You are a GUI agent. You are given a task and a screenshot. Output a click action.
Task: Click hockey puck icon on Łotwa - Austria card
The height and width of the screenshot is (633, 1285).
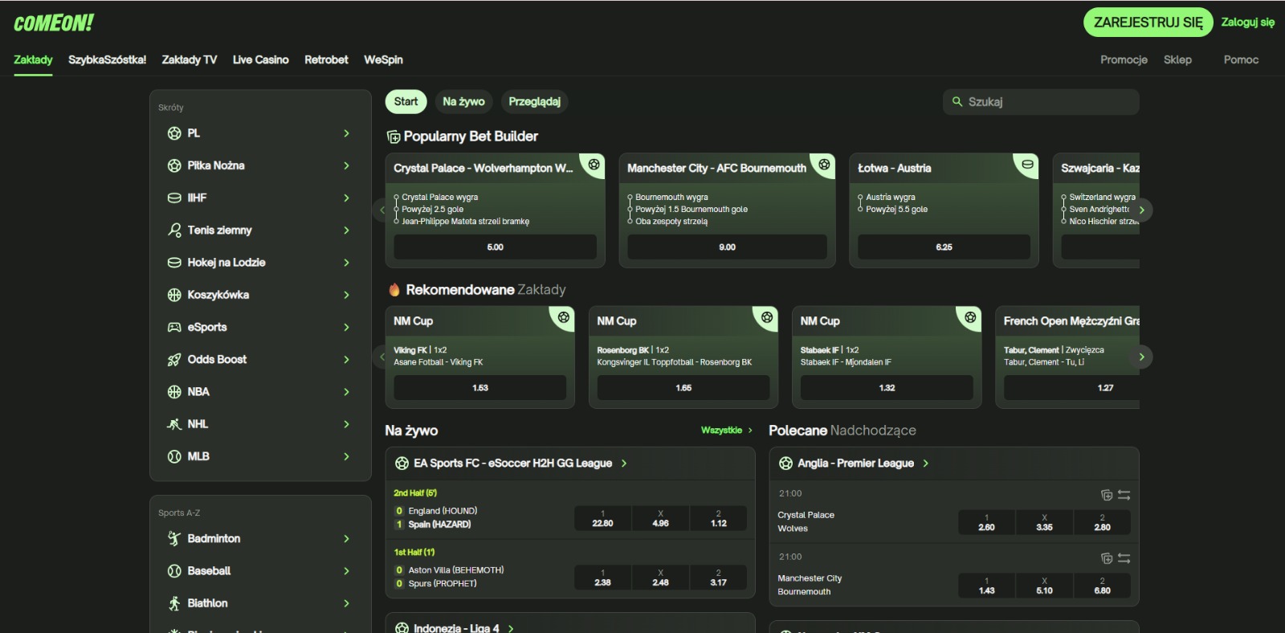coord(1027,165)
